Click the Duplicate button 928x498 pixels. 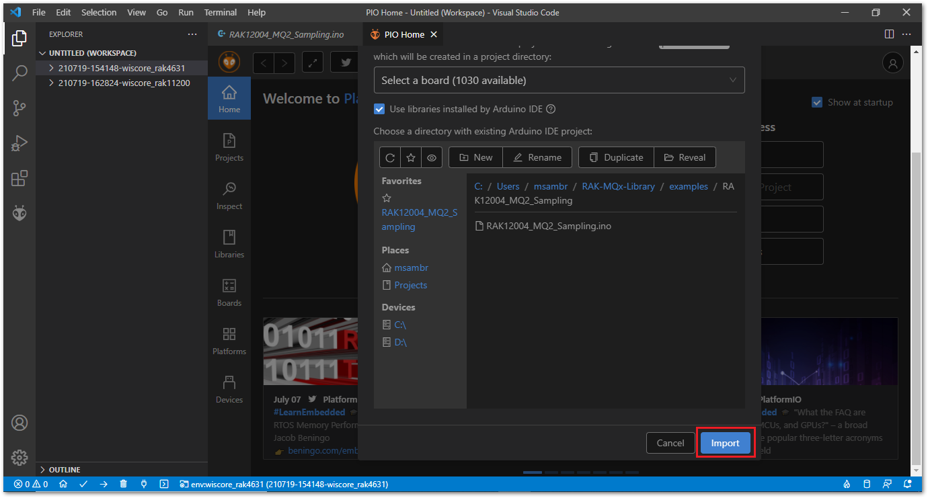pyautogui.click(x=616, y=157)
